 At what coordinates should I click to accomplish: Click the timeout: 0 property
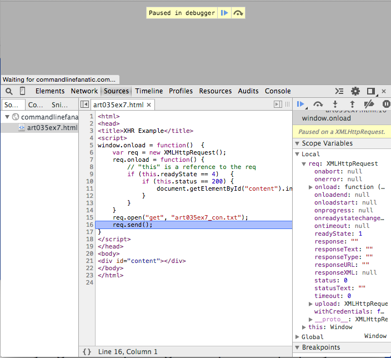333,296
